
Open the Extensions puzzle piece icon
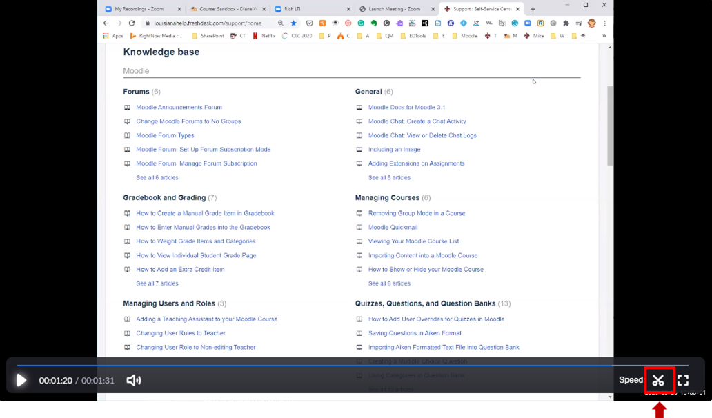tap(566, 23)
